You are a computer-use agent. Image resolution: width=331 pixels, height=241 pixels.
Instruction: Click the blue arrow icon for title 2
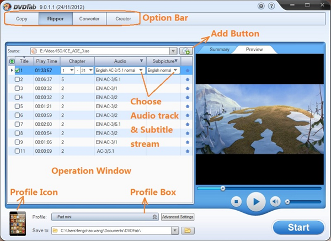188,79
